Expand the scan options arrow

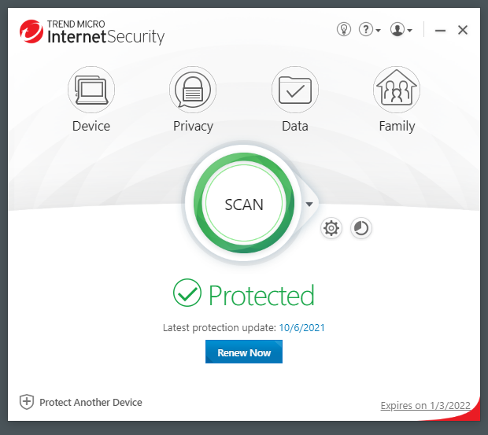tap(309, 205)
